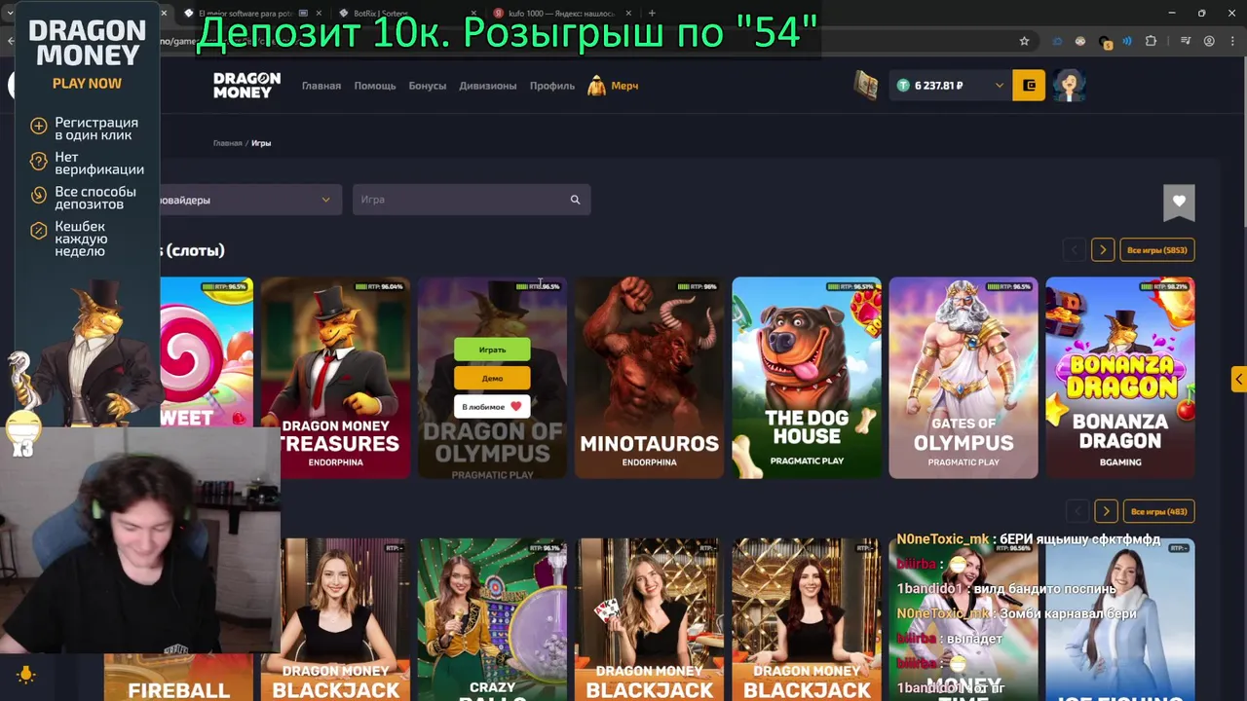Show previous slots with the left arrow
Screen dimensions: 1247x701
pyautogui.click(x=1075, y=250)
